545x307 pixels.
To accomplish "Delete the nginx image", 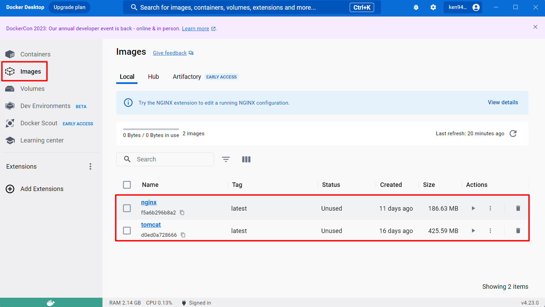I will [x=518, y=208].
